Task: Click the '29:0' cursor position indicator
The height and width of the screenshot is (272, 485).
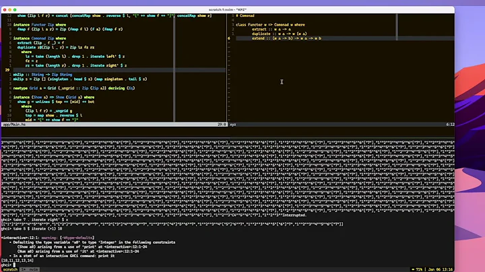Action: 222,125
